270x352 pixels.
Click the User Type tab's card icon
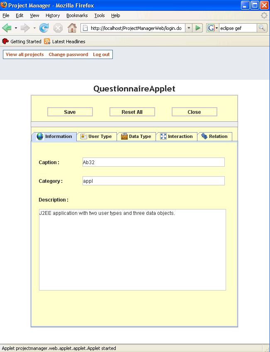84,136
